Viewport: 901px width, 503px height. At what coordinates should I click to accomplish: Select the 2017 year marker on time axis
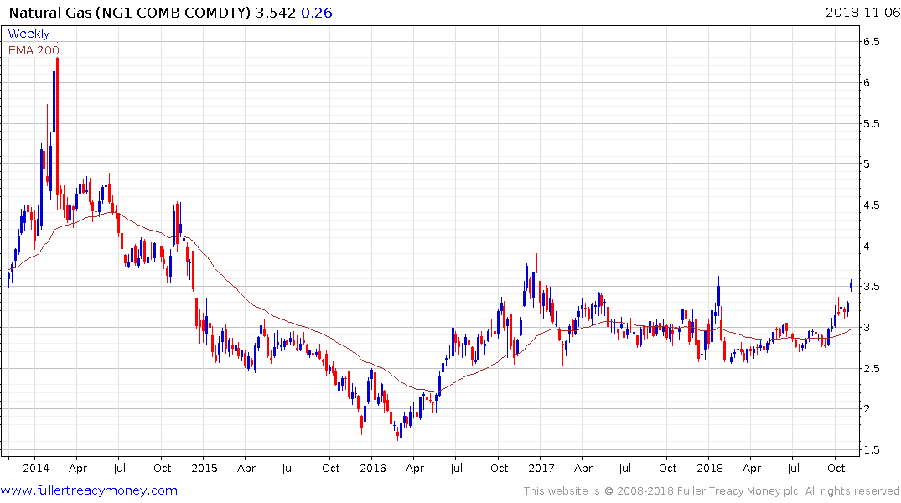click(541, 468)
